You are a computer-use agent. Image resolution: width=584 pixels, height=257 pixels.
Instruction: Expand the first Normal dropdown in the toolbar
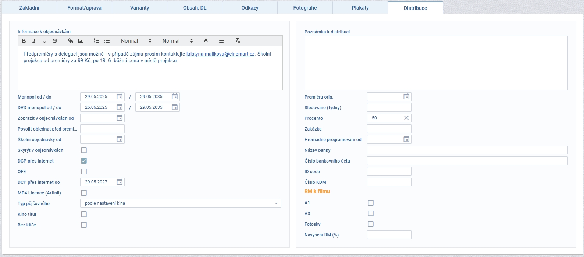pyautogui.click(x=136, y=41)
